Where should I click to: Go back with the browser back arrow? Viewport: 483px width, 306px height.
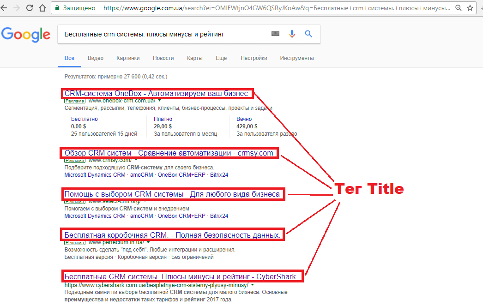(4, 8)
